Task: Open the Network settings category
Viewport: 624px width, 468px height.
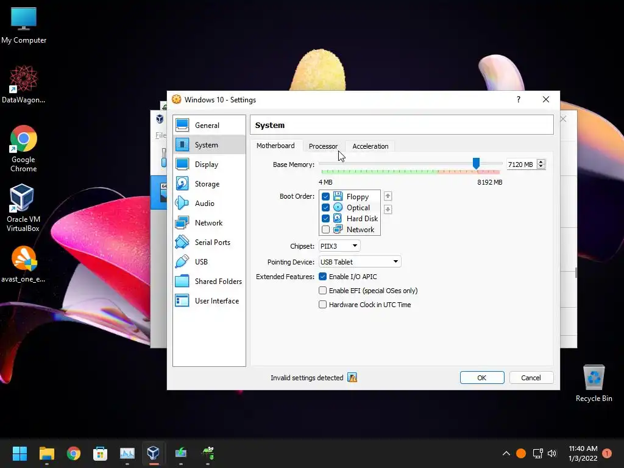Action: coord(209,223)
